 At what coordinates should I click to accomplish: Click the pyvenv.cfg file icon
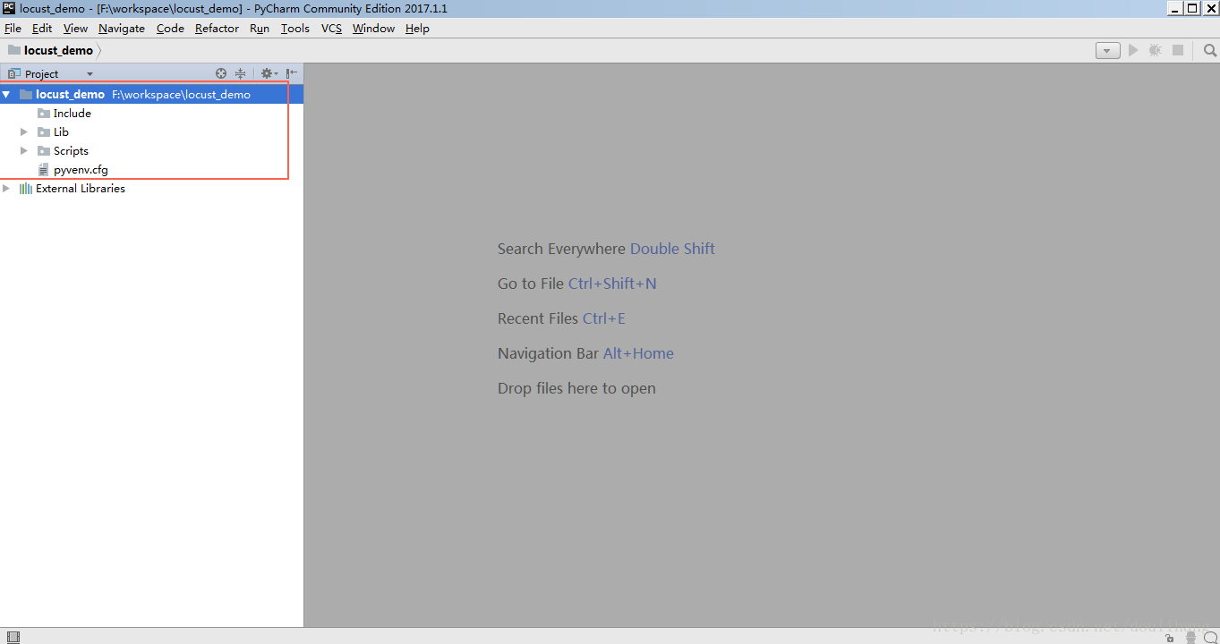coord(43,169)
